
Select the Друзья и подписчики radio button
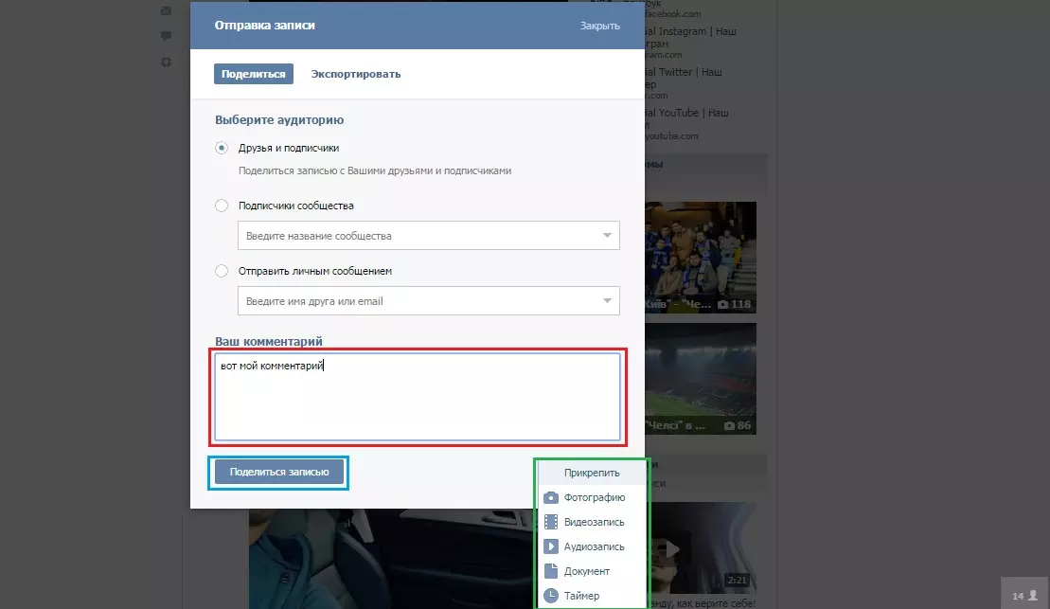pos(222,148)
